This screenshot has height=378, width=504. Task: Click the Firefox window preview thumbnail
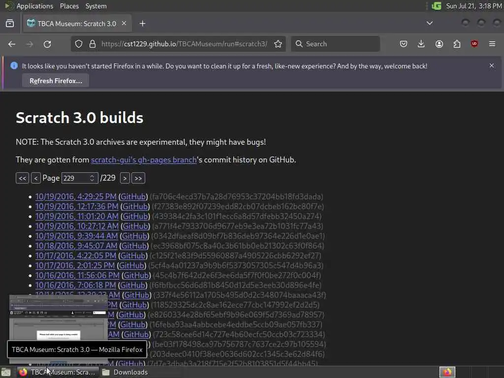[59, 317]
